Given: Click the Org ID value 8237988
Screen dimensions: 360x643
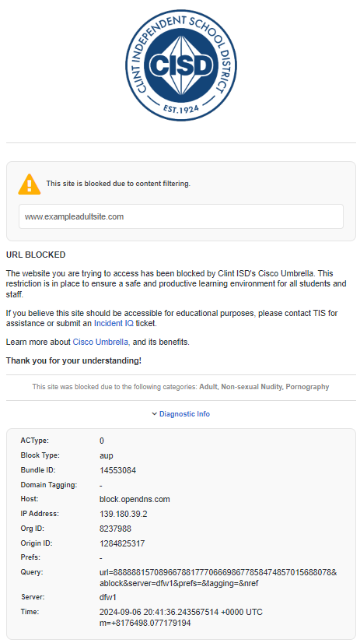Looking at the screenshot, I should 115,529.
